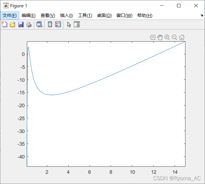The width and height of the screenshot is (205, 184).
Task: Maximize the Figure 1 window
Action: (x=179, y=6)
